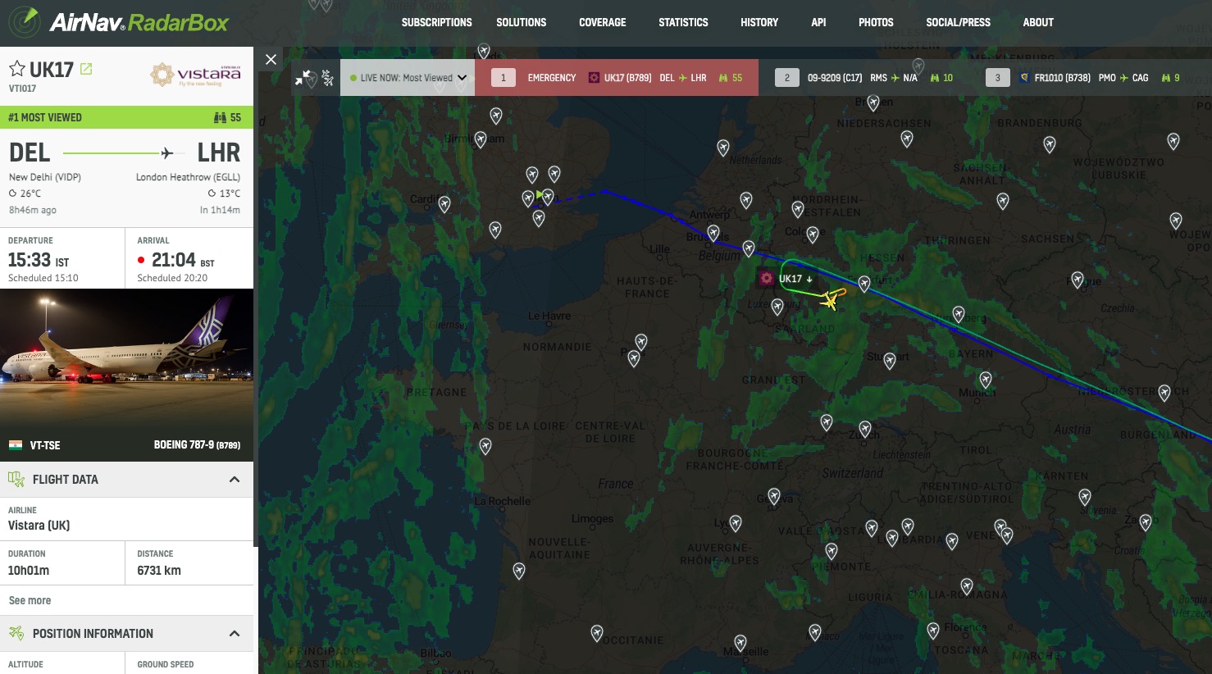The width and height of the screenshot is (1212, 674).
Task: Click the See more link
Action: (30, 600)
